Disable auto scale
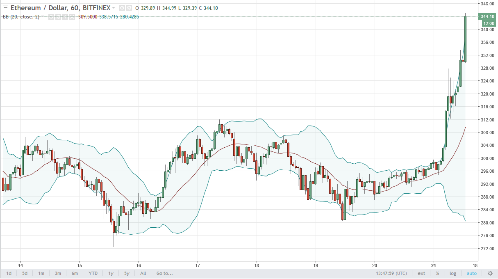The width and height of the screenshot is (498, 279). (471, 273)
